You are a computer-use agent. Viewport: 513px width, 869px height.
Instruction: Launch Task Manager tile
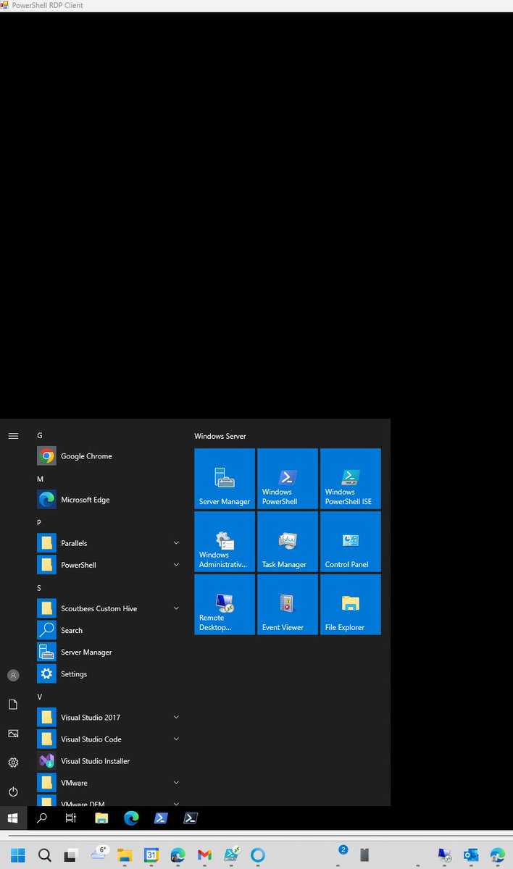pos(288,542)
